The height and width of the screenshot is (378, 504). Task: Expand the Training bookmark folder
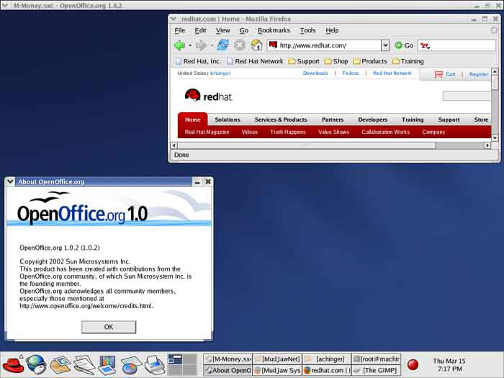coord(408,61)
